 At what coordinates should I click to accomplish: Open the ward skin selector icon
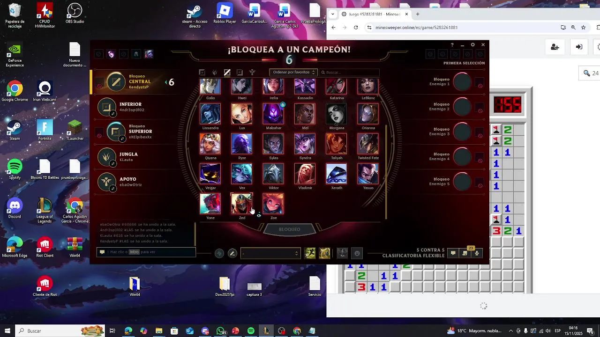[x=342, y=253]
